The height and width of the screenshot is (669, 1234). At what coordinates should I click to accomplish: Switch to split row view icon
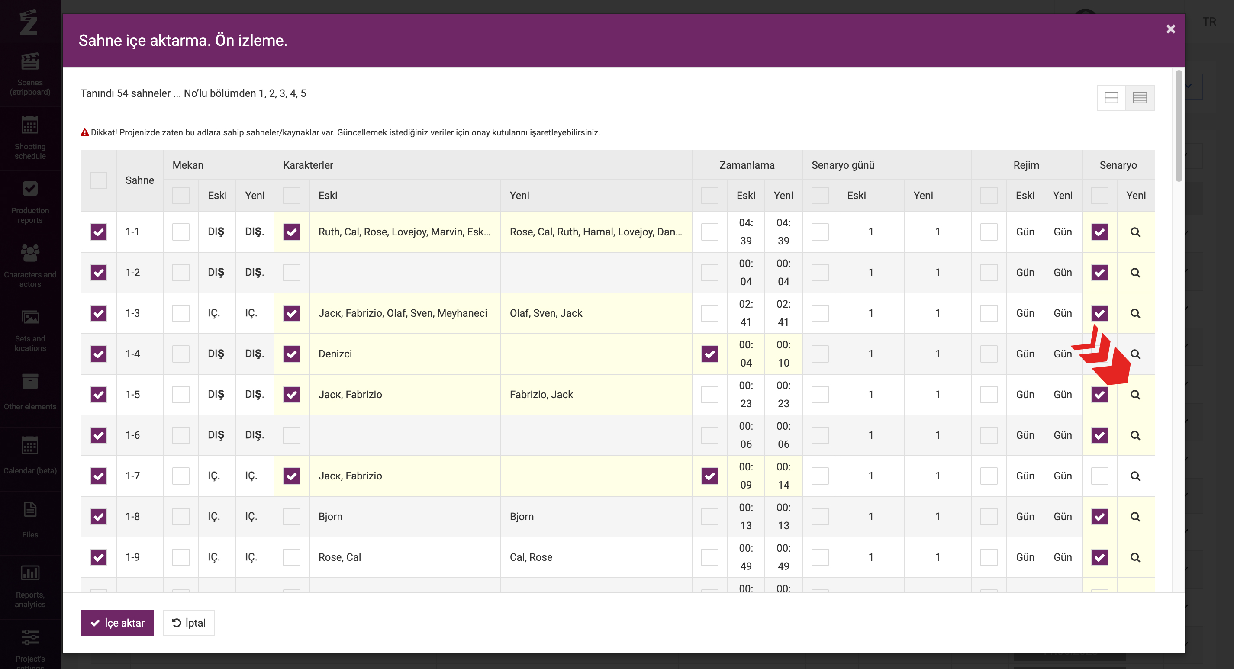tap(1112, 98)
